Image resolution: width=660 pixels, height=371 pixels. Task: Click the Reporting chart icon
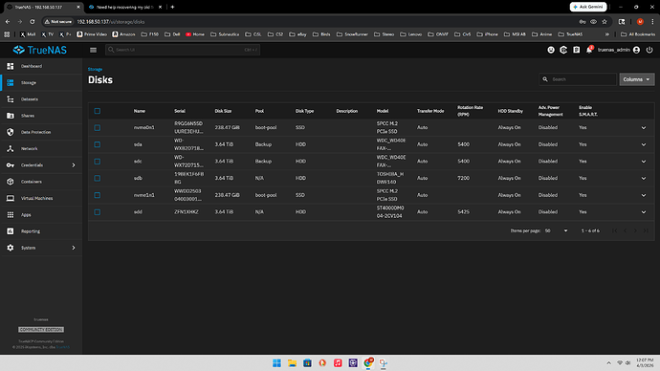(x=11, y=231)
